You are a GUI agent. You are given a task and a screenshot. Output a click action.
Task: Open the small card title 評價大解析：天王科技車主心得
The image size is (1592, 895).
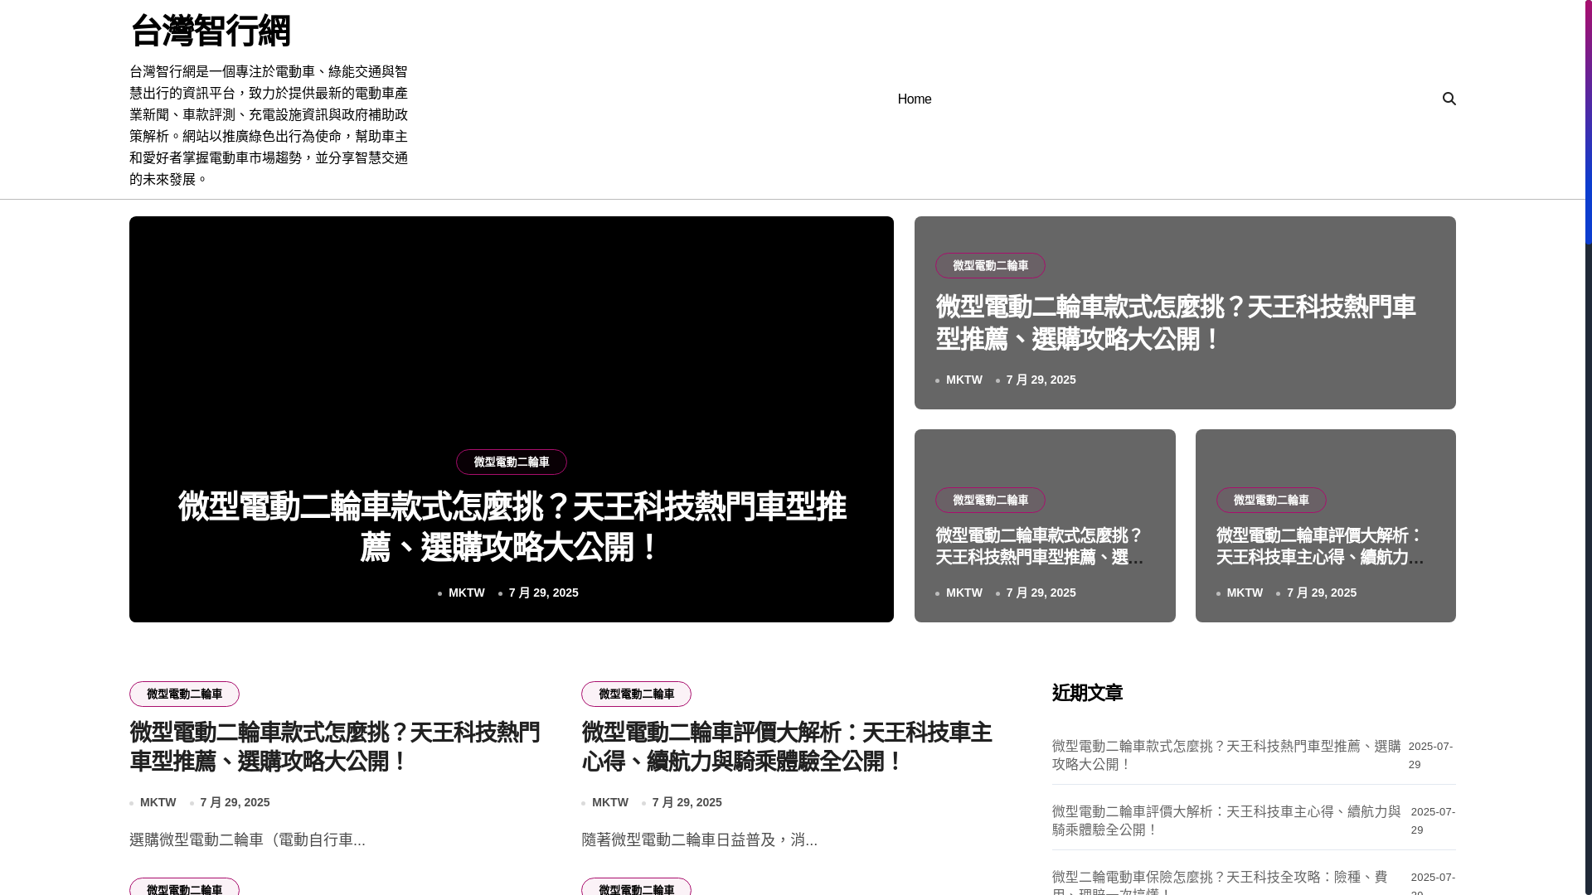coord(1320,546)
